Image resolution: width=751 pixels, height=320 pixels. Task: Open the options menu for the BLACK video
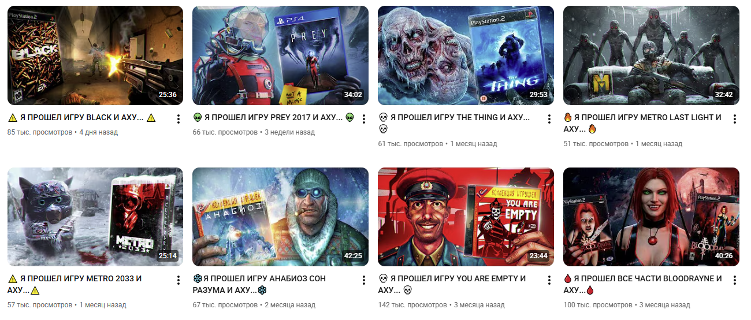(178, 119)
